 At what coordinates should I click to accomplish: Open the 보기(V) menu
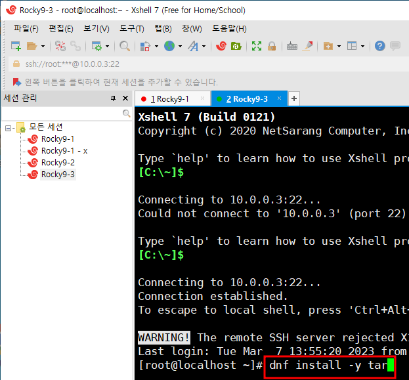(x=97, y=28)
